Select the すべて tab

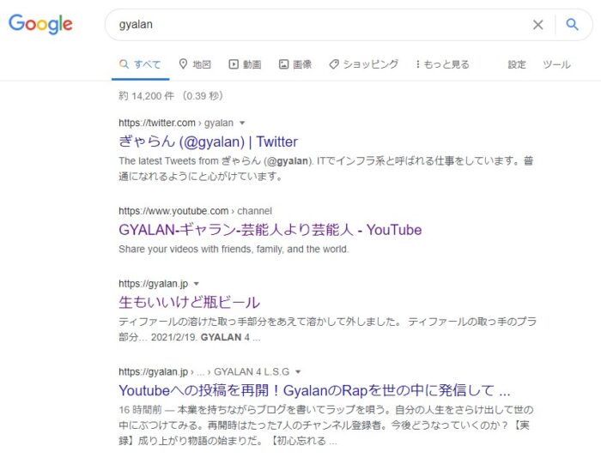coord(140,64)
